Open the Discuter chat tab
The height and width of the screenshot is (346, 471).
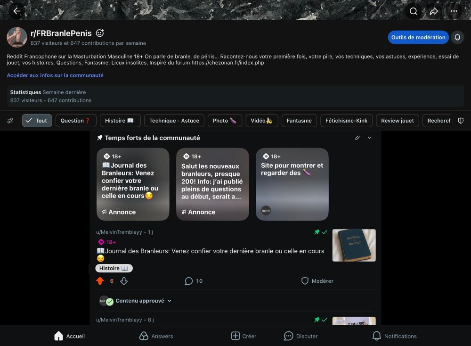300,336
